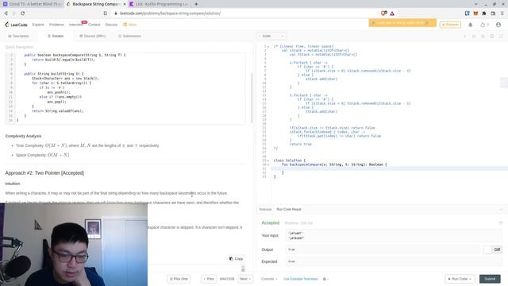Open the Store link in navbar
Viewport: 508px width, 286px height.
[130, 25]
